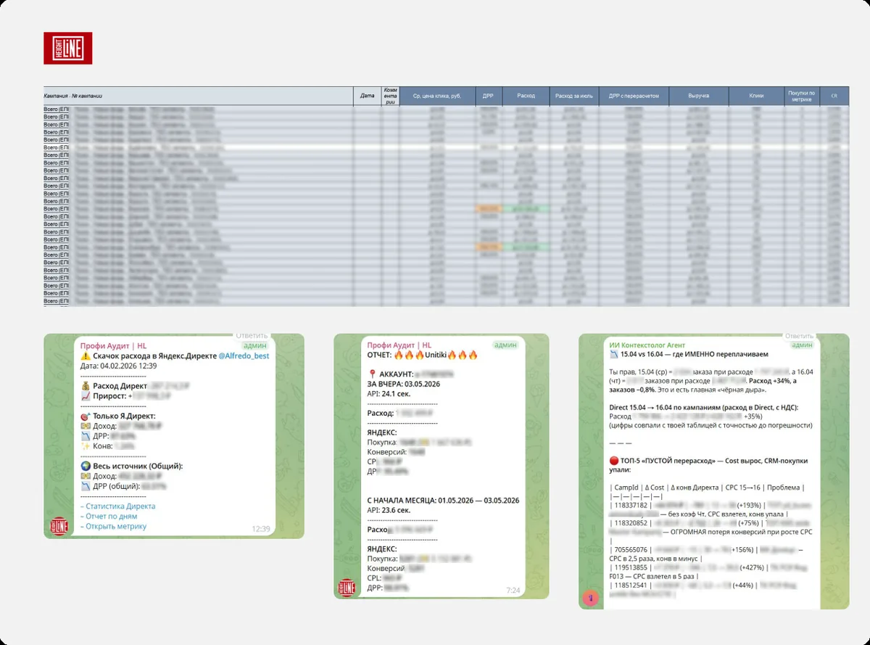Viewport: 870px width, 645px height.
Task: Click the red pin icon next to АККАУНТ
Action: 372,375
